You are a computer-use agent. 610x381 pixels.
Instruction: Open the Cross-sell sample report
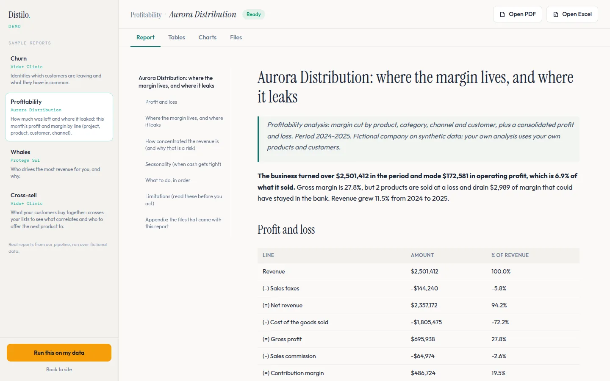click(x=59, y=210)
